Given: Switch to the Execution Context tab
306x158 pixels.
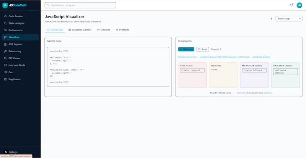Looking at the screenshot, I should point(80,30).
